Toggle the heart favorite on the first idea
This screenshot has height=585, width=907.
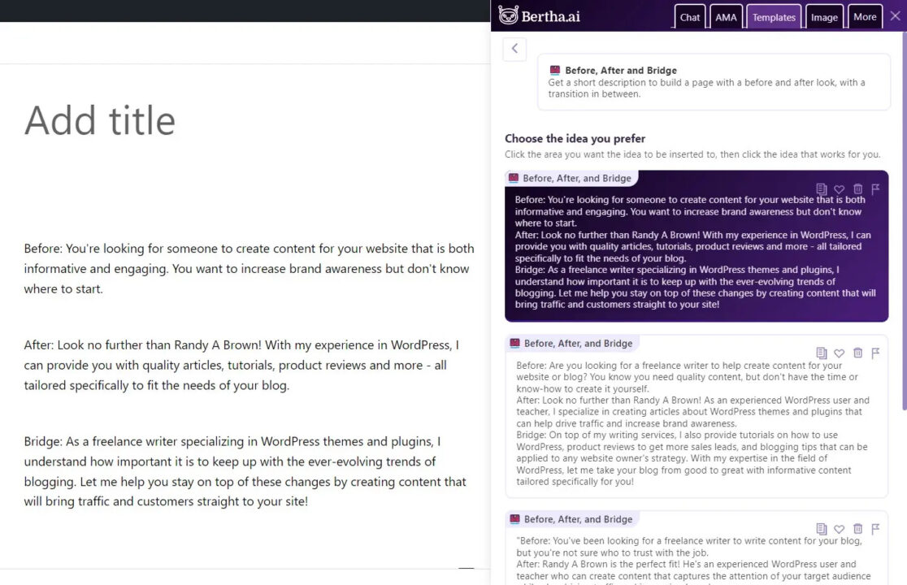pyautogui.click(x=840, y=189)
